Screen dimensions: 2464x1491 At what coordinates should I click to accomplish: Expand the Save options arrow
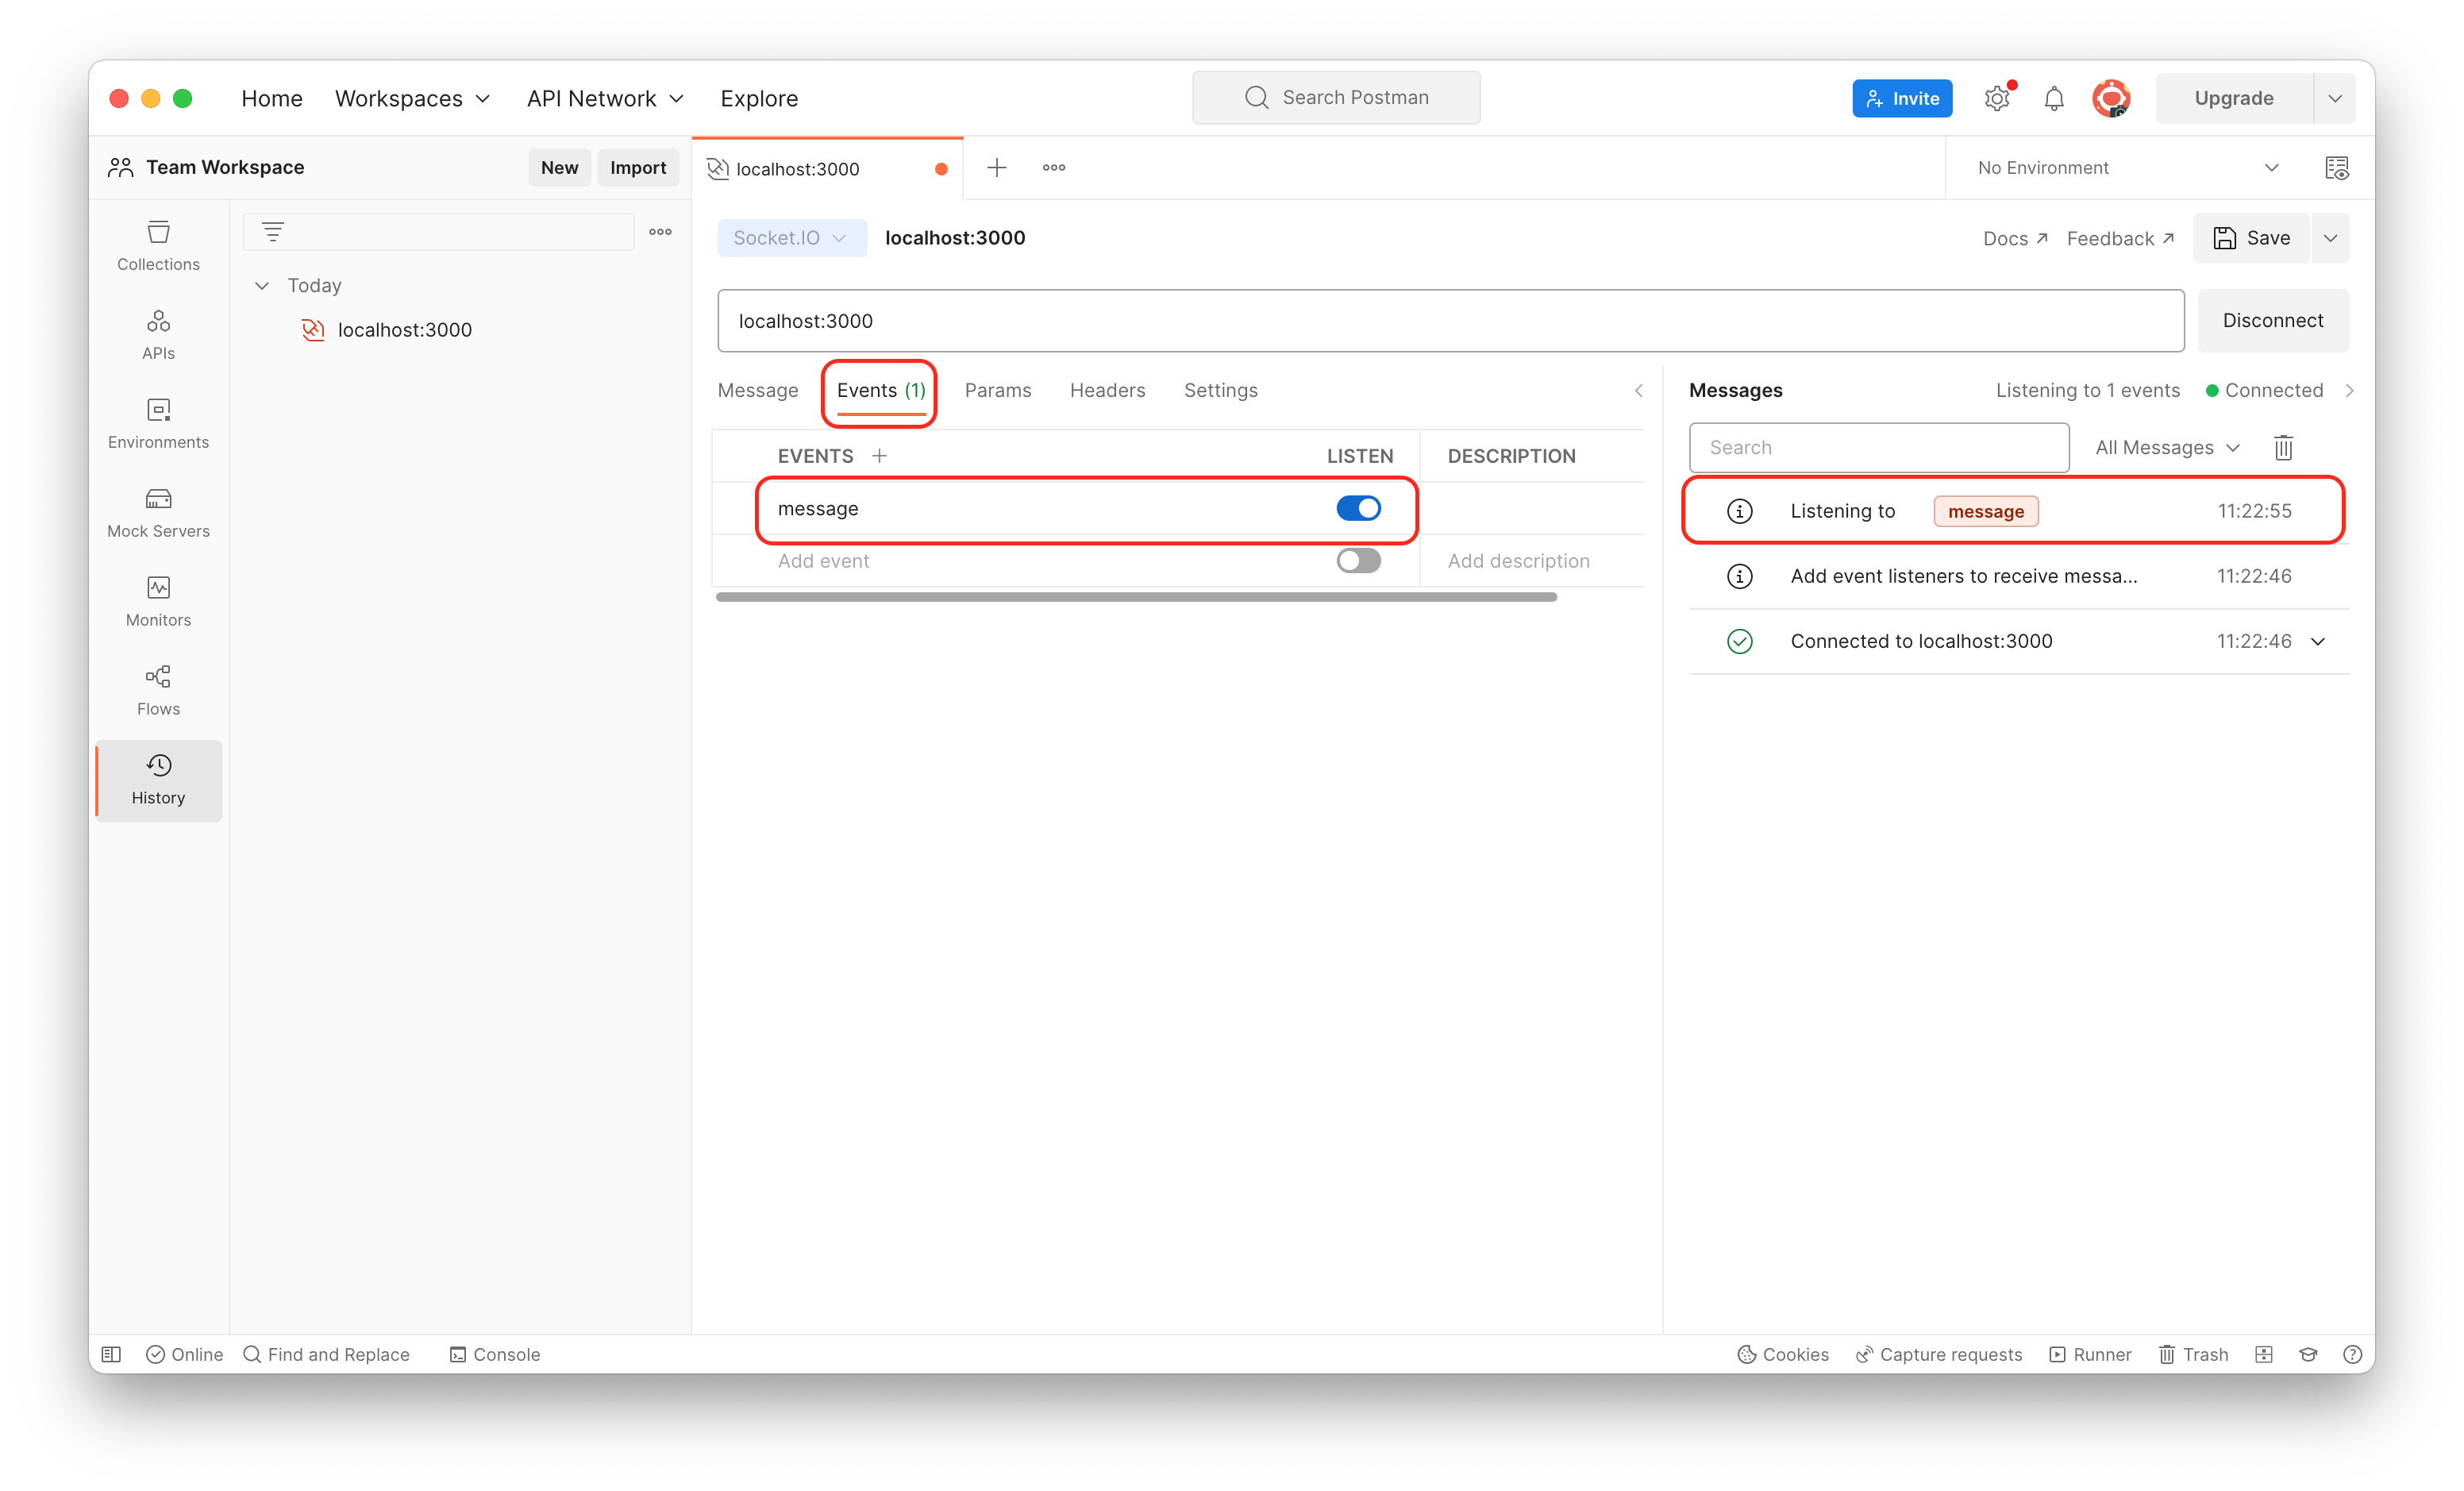(2330, 238)
